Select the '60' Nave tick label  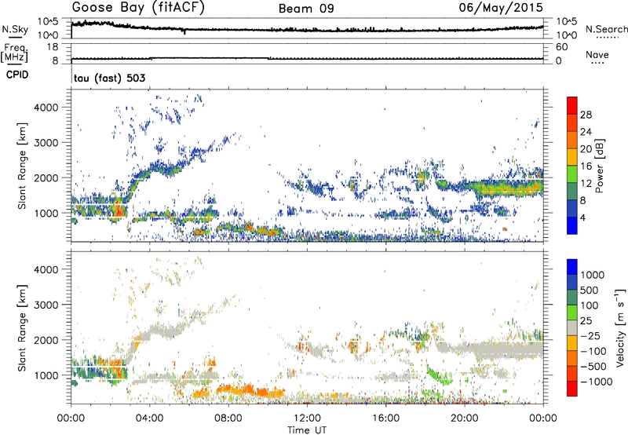(x=561, y=47)
